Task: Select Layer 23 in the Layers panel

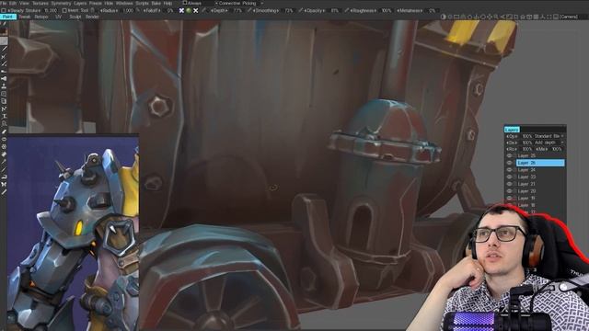Action: [540, 177]
